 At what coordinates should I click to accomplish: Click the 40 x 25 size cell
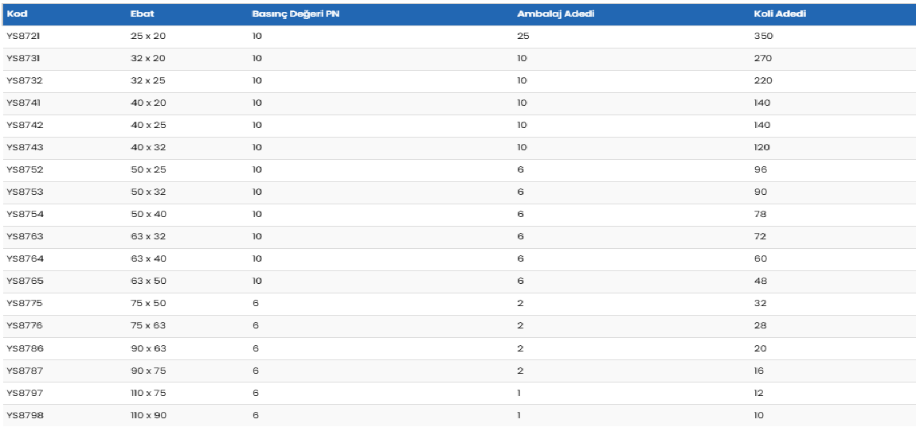(x=147, y=125)
